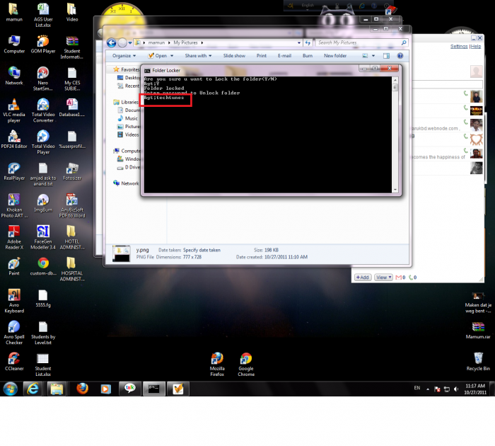The width and height of the screenshot is (495, 446).
Task: Open Windows Media Player from the taskbar
Action: [106, 389]
